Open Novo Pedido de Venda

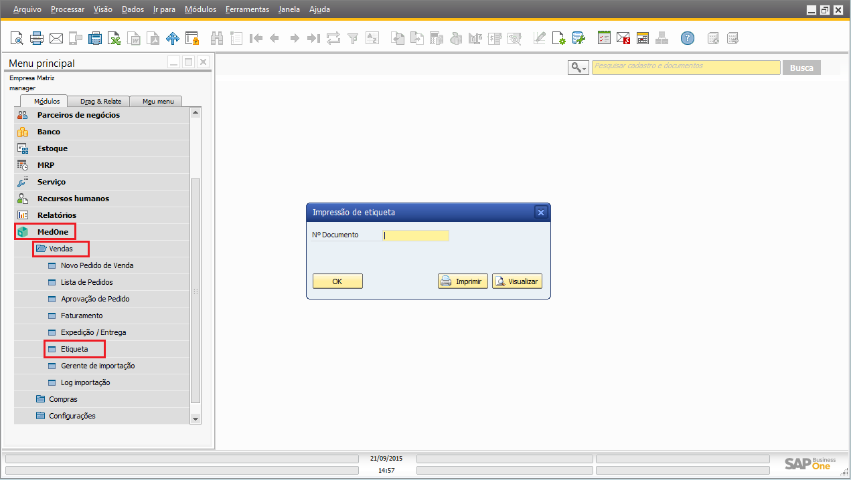tap(97, 265)
